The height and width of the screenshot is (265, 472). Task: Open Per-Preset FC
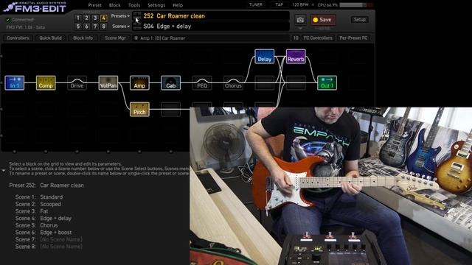tap(353, 38)
